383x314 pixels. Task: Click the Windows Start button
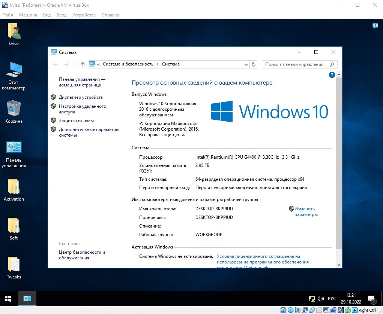[x=8, y=299]
